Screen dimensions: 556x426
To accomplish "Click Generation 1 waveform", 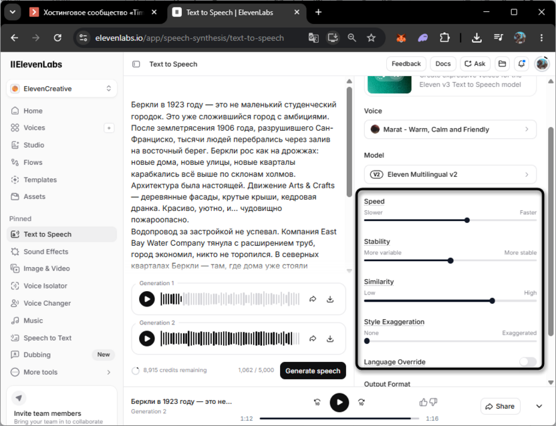I will pyautogui.click(x=230, y=298).
